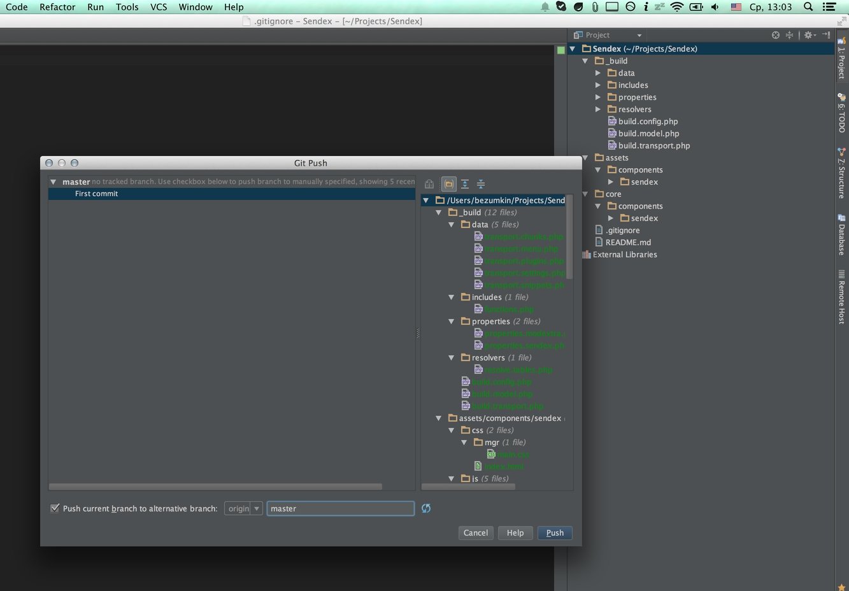Open macOS Spotlight search
The height and width of the screenshot is (591, 849).
pos(808,7)
